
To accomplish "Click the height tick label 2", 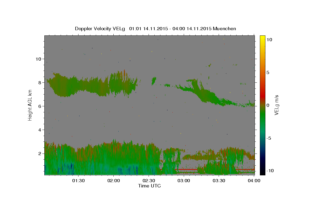I will coord(40,154).
